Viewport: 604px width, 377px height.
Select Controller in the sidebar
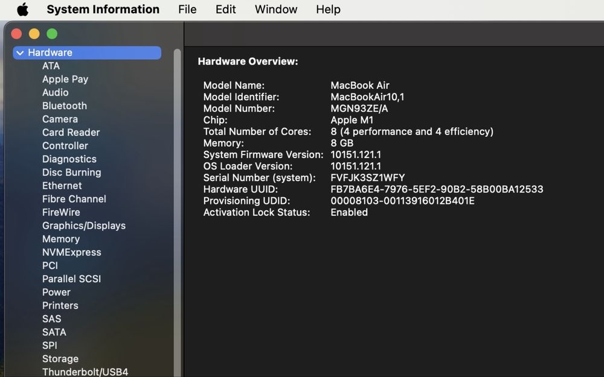coord(65,146)
